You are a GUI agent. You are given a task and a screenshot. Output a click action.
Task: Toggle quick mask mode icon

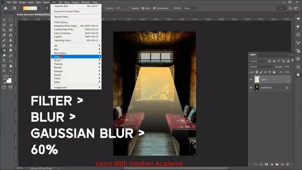[4, 87]
